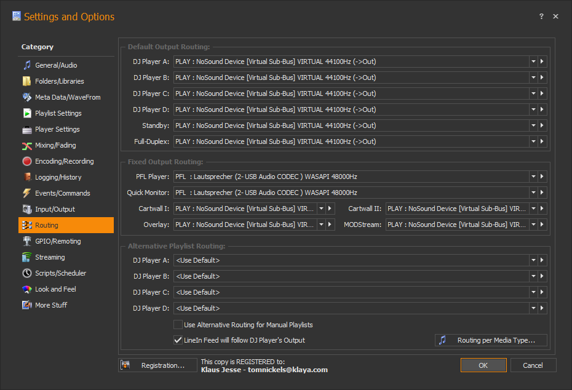Image resolution: width=572 pixels, height=390 pixels.
Task: Expand default DJ Player D routing dropdown
Action: click(x=533, y=109)
